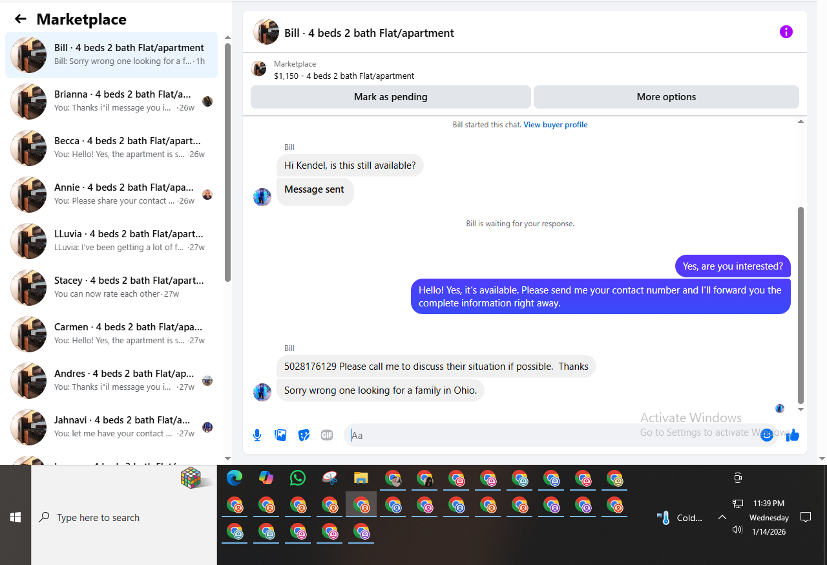This screenshot has height=565, width=827.
Task: Open network status tray icon
Action: pyautogui.click(x=738, y=503)
